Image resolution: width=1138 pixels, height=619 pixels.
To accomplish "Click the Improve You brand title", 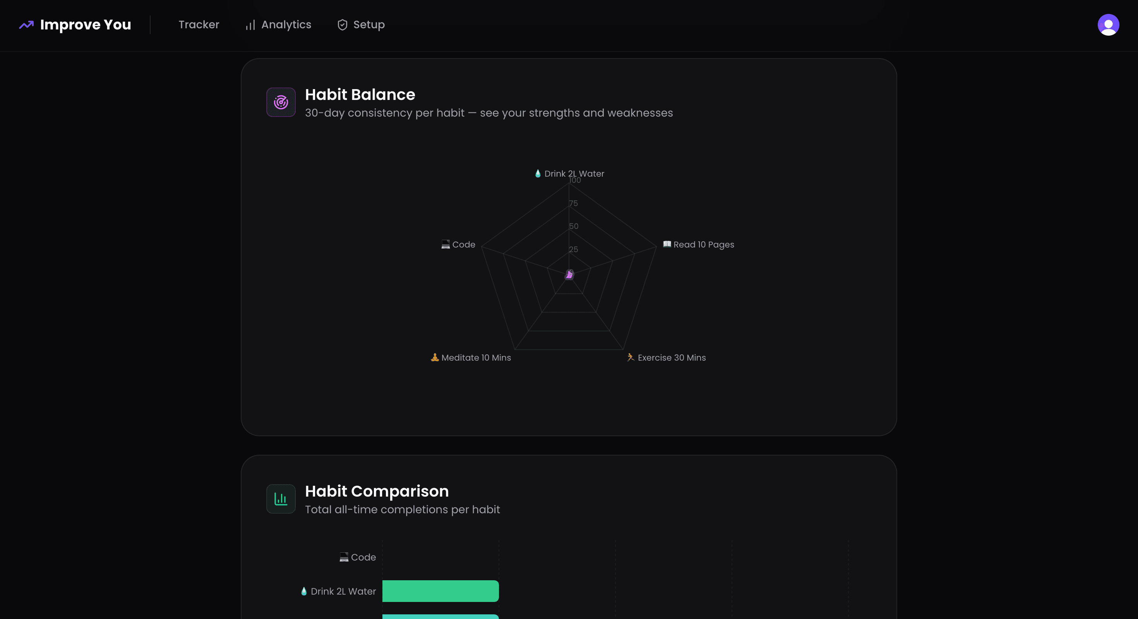I will pyautogui.click(x=85, y=25).
